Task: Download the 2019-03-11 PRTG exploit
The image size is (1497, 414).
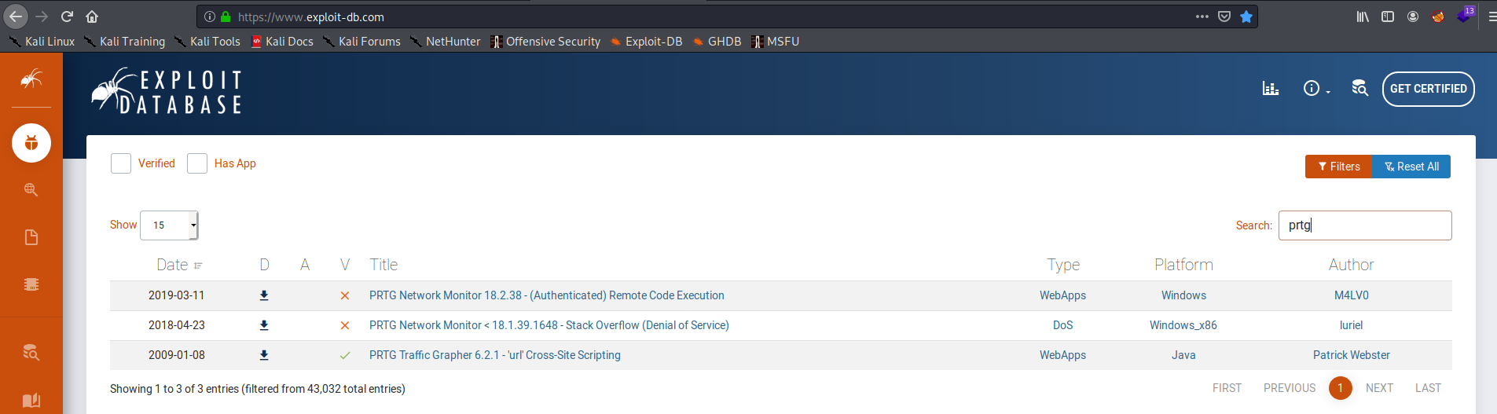Action: tap(264, 295)
